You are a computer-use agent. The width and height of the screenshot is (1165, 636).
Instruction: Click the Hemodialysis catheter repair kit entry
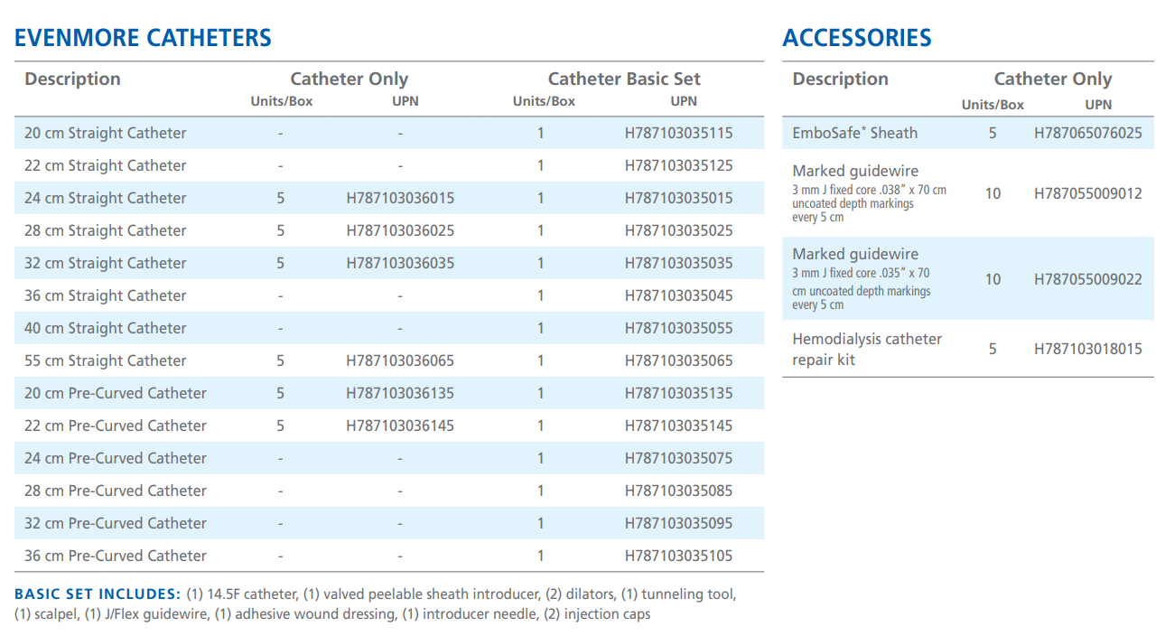(866, 349)
